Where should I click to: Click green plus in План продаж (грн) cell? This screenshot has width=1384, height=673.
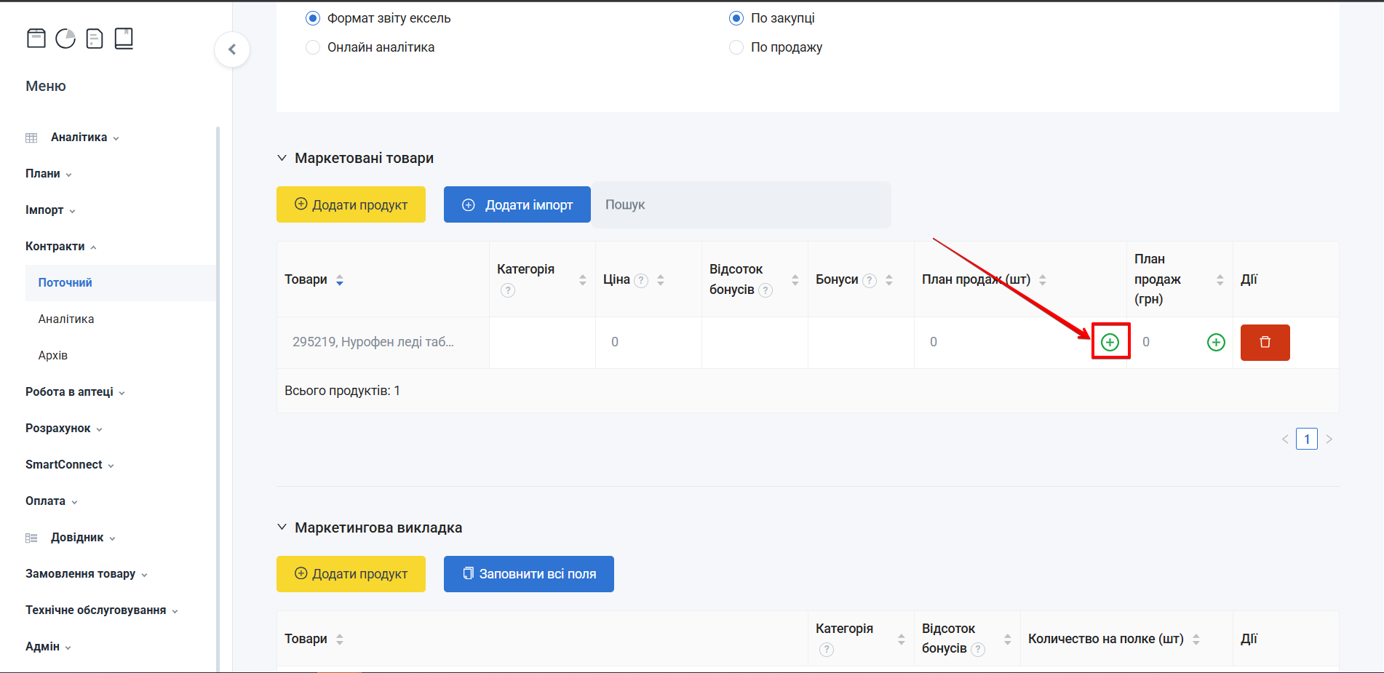pos(1216,342)
